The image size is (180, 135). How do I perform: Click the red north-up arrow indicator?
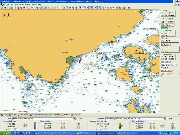tap(9, 15)
